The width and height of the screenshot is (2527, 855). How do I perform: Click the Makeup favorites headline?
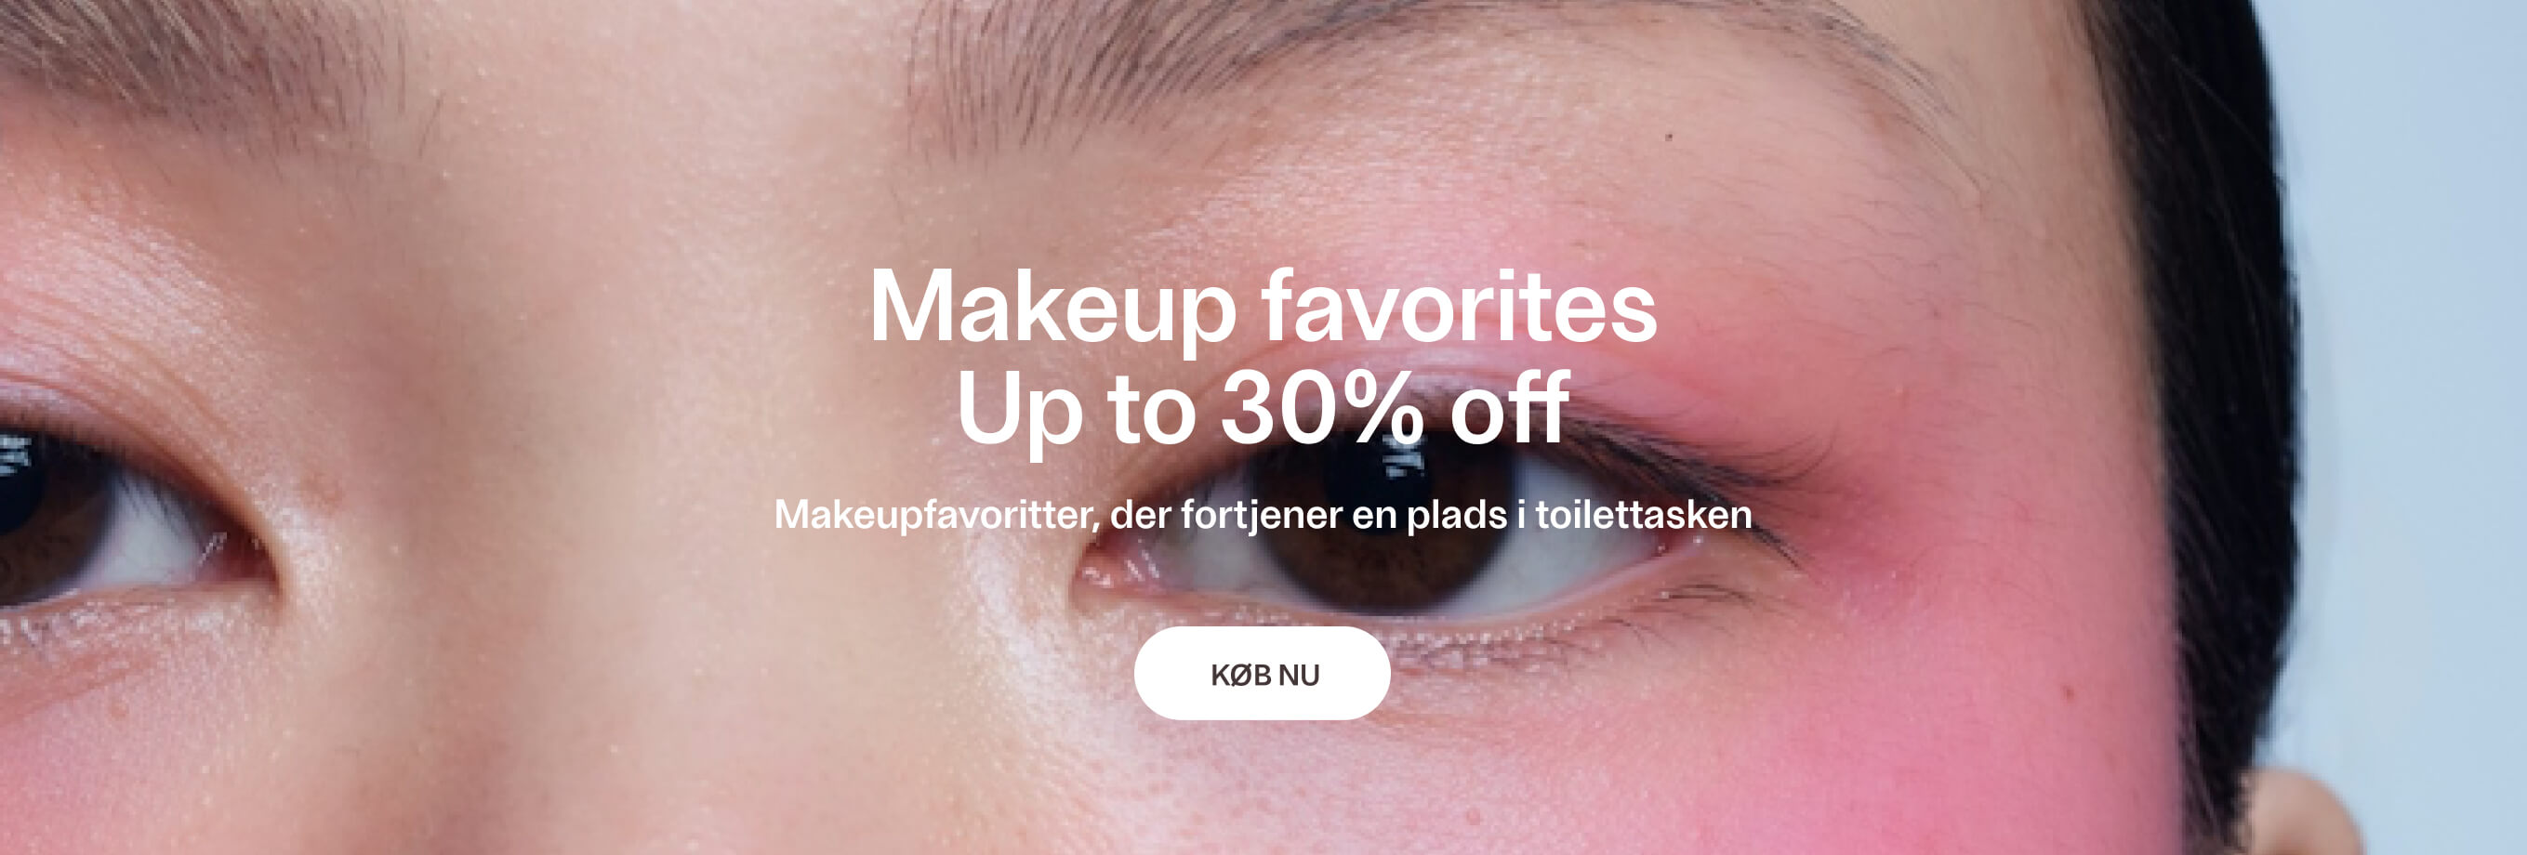[x=1263, y=307]
